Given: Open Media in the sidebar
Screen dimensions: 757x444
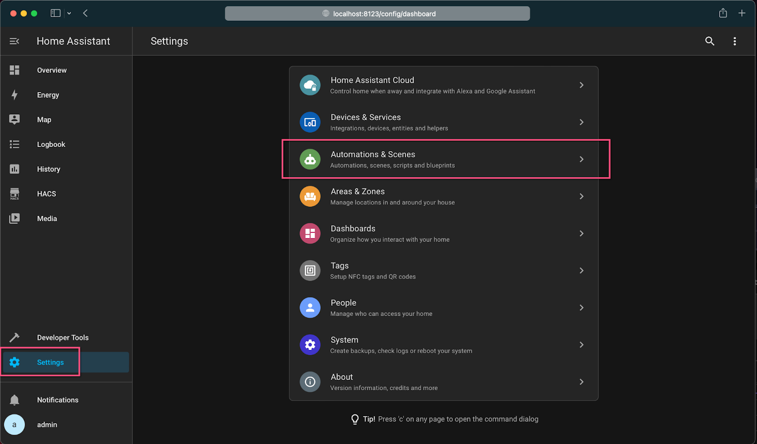Looking at the screenshot, I should 47,219.
